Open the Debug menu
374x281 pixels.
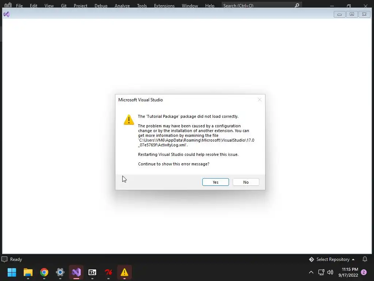pyautogui.click(x=101, y=5)
